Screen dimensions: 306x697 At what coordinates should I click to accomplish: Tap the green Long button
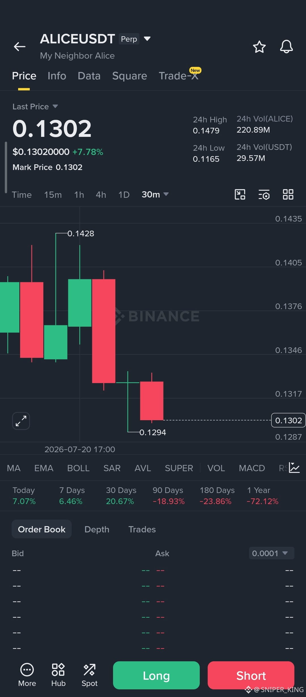(156, 675)
